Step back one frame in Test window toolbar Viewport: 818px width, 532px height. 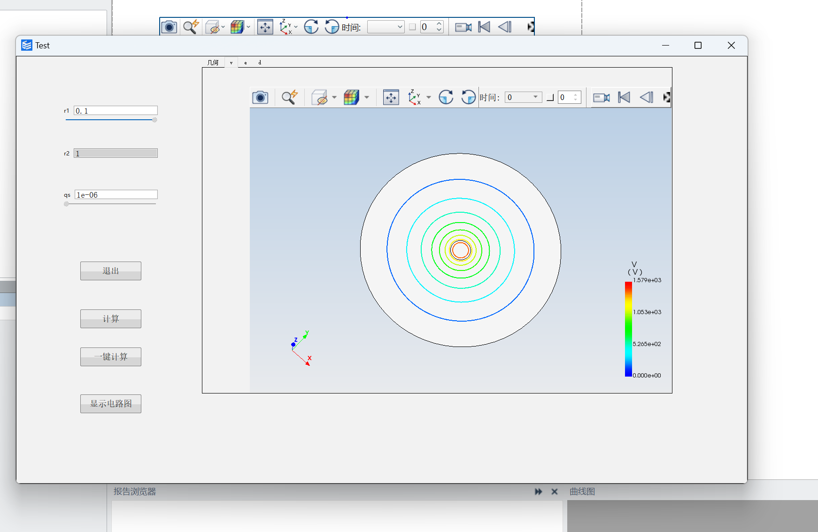click(x=647, y=97)
